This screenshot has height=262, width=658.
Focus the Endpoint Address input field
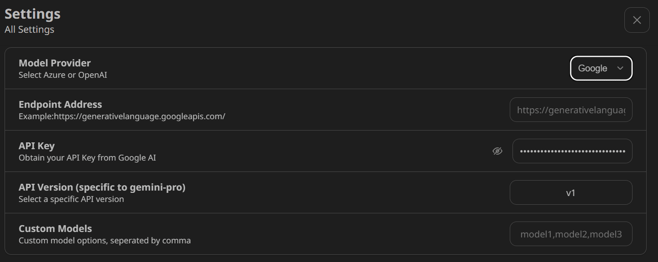[x=571, y=110]
